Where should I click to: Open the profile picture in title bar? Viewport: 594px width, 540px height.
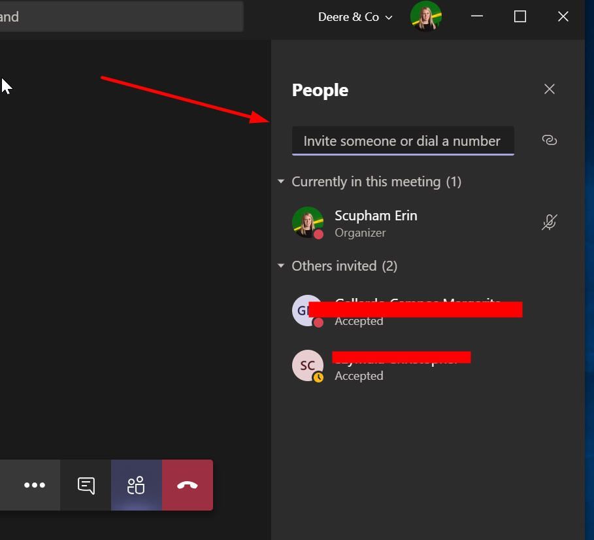click(426, 16)
